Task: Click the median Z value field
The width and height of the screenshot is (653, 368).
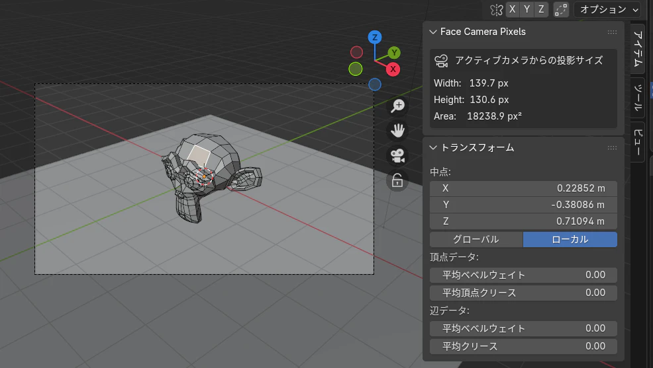Action: (x=523, y=221)
